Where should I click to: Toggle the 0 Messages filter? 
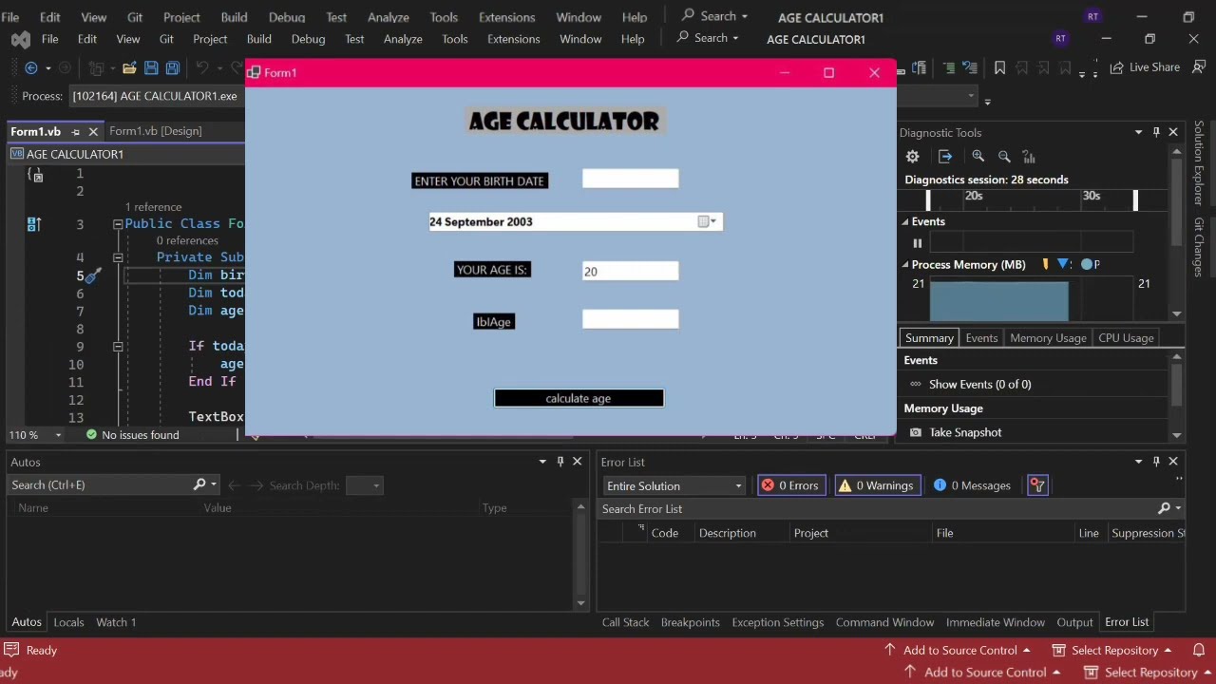click(972, 485)
